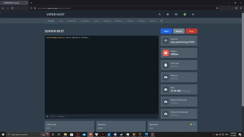Click the wifi icon on Address card

(x=165, y=41)
